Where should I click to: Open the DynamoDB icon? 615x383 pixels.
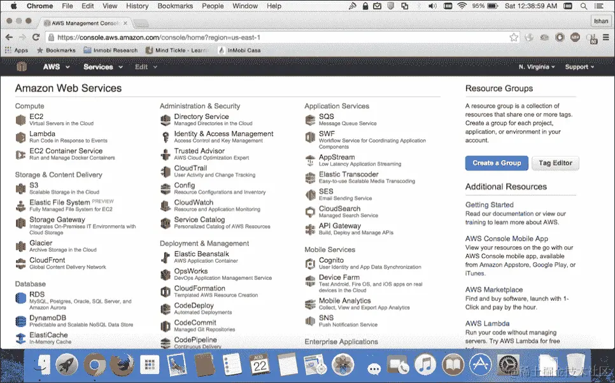coord(20,321)
